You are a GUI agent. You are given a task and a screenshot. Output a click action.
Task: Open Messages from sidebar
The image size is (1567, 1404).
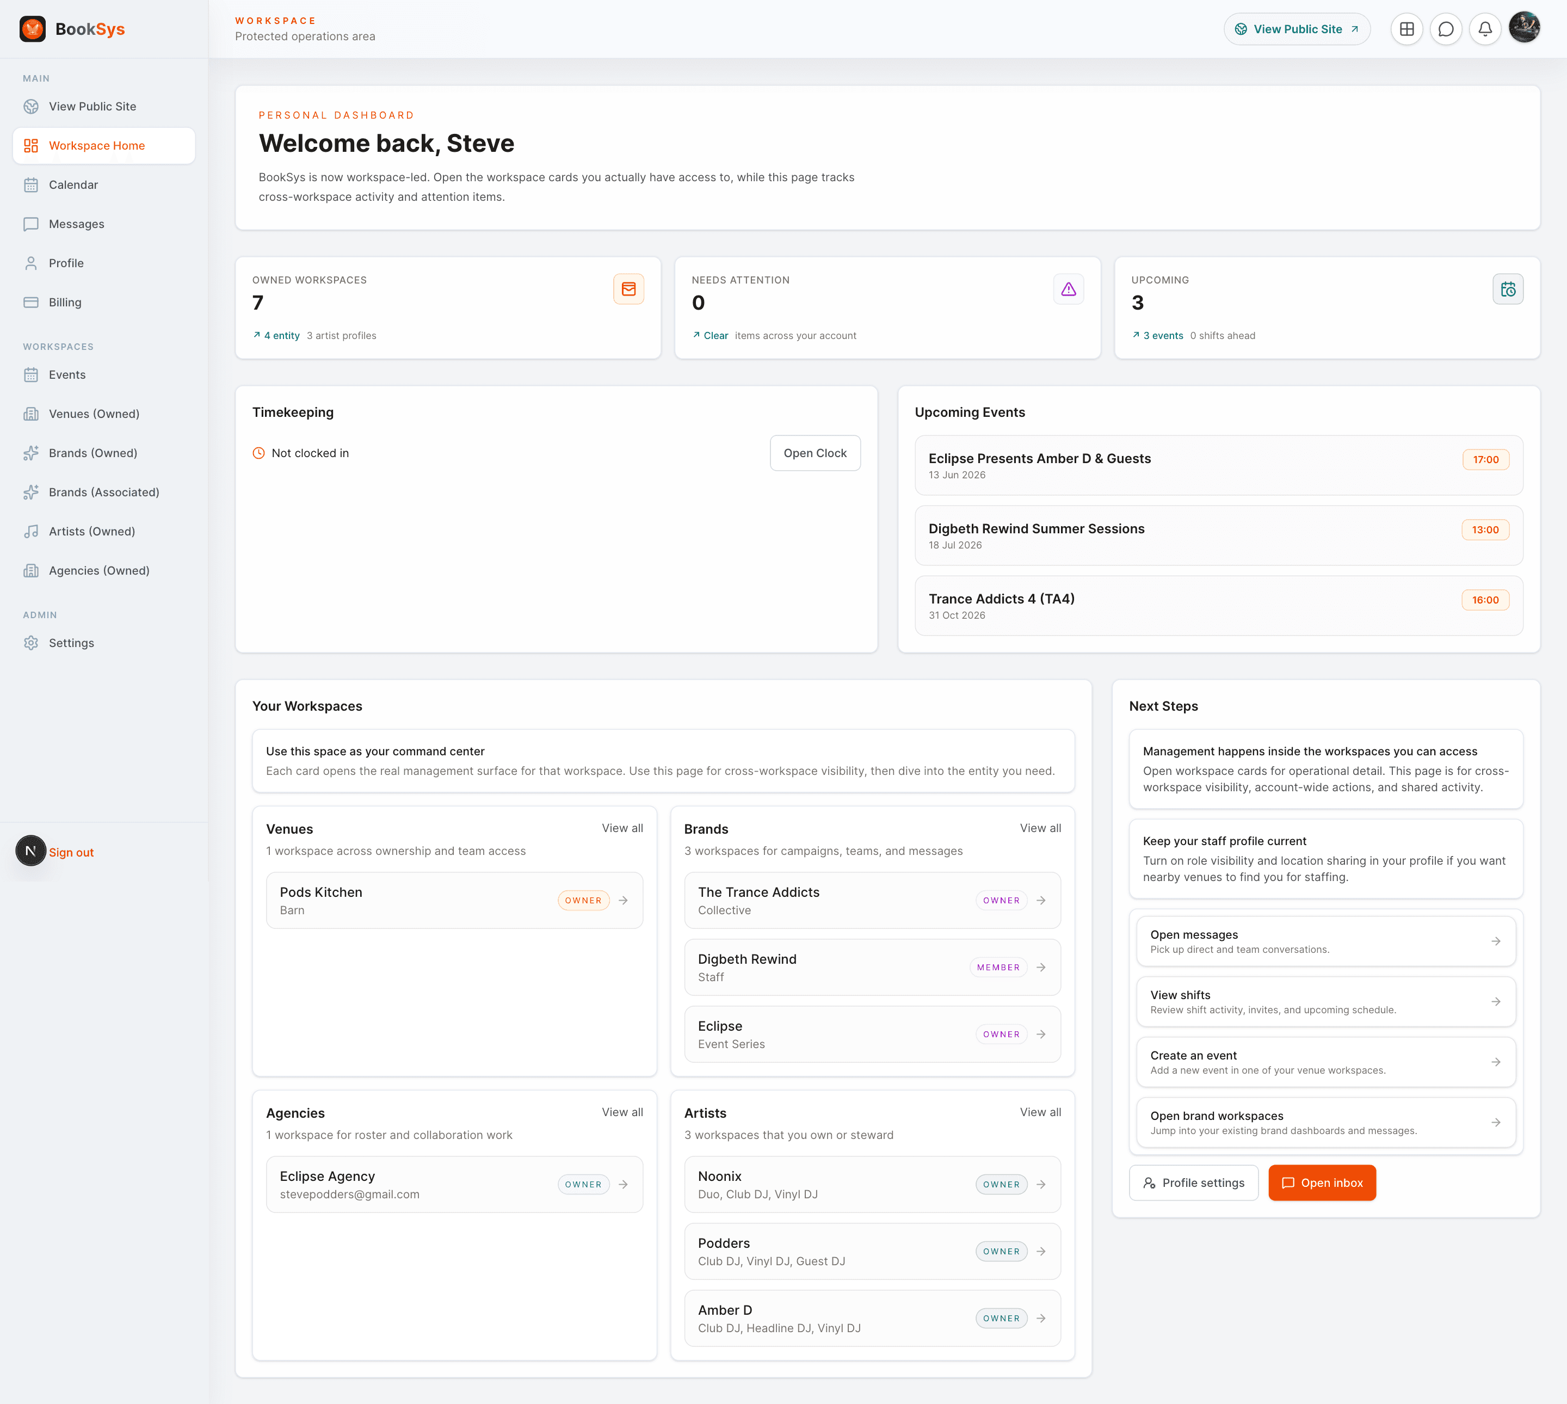click(104, 225)
